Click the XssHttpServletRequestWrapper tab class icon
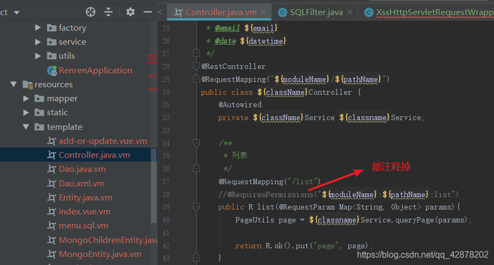The image size is (494, 265). click(x=368, y=12)
